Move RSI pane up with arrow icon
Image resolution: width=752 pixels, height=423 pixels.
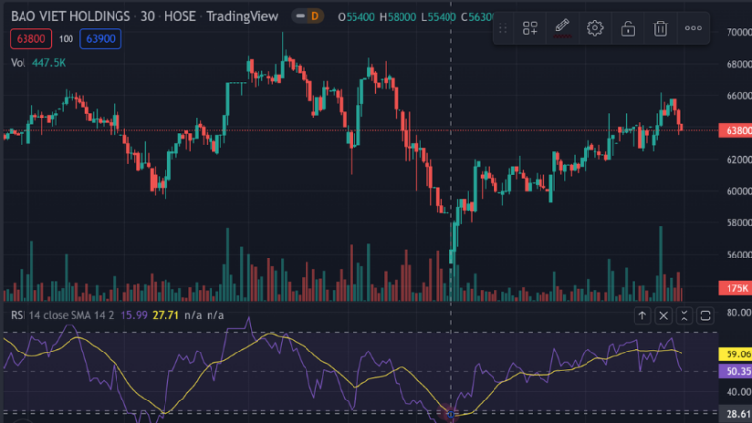click(x=642, y=316)
